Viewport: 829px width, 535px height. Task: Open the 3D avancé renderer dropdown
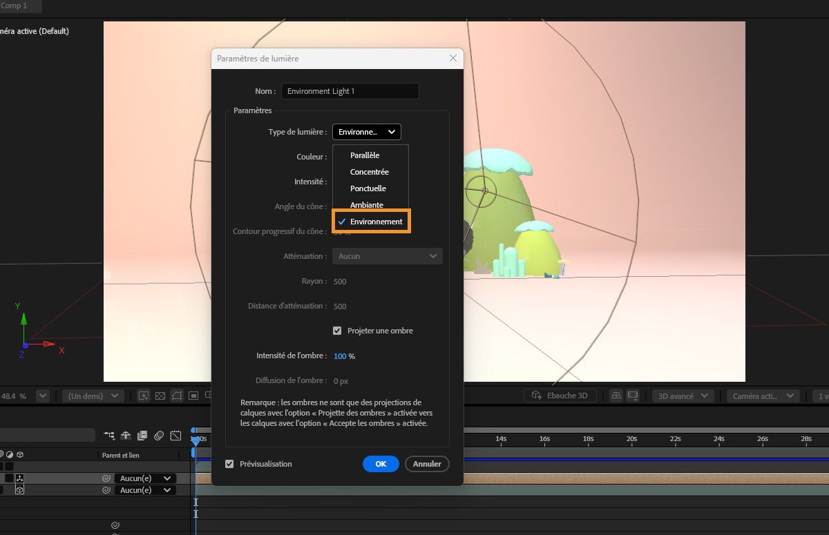coord(683,396)
